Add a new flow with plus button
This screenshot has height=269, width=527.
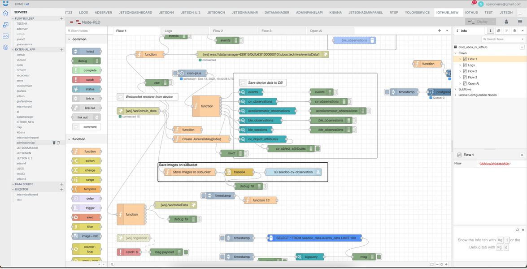coord(439,30)
